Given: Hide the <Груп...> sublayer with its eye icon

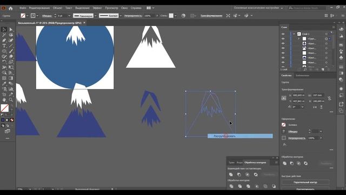Looking at the screenshot, I should click(283, 38).
